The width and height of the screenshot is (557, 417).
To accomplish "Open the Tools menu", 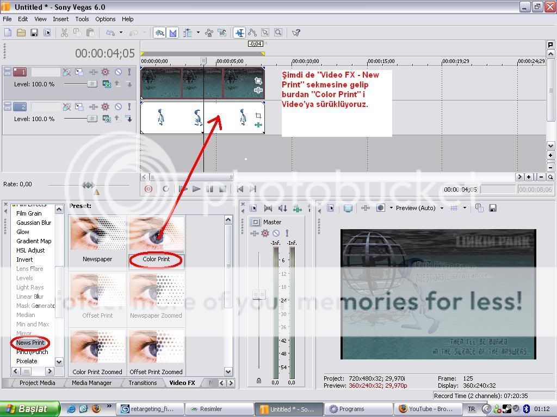I will pyautogui.click(x=82, y=19).
